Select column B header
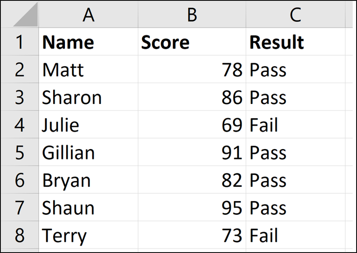 click(192, 14)
